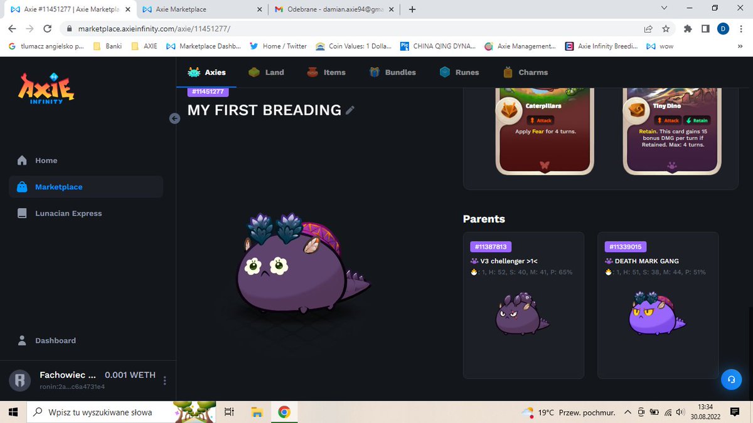753x423 pixels.
Task: Switch to the Charms tab
Action: (526, 72)
